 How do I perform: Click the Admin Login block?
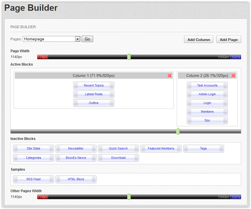click(207, 94)
